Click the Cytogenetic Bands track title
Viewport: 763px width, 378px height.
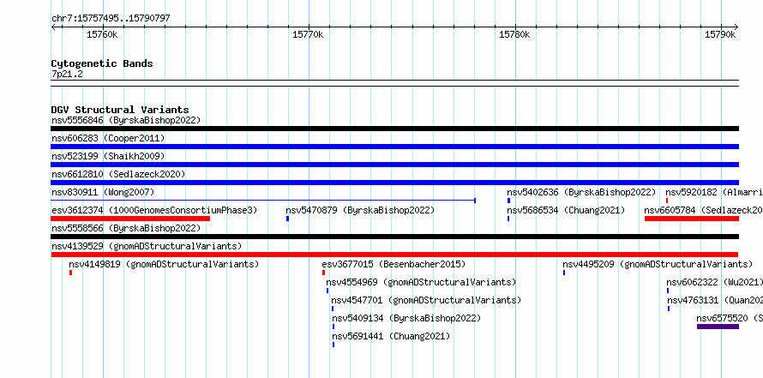pos(102,63)
